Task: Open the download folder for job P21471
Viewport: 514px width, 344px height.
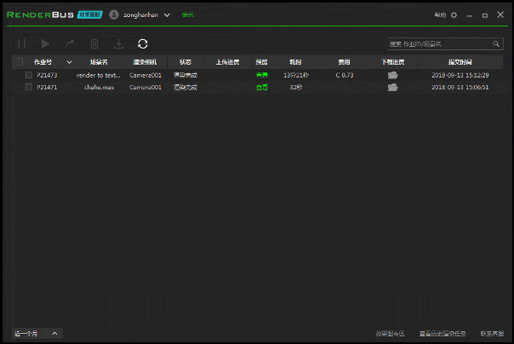Action: point(392,87)
